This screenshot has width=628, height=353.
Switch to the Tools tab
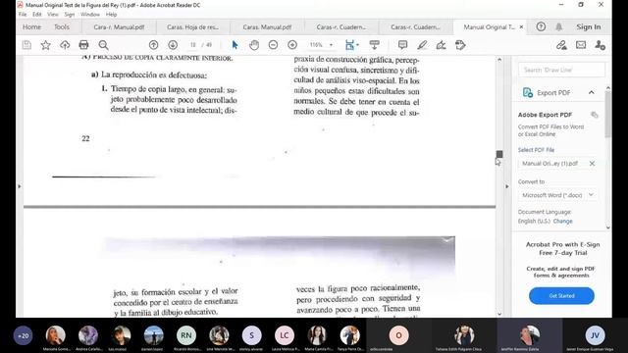tap(61, 26)
